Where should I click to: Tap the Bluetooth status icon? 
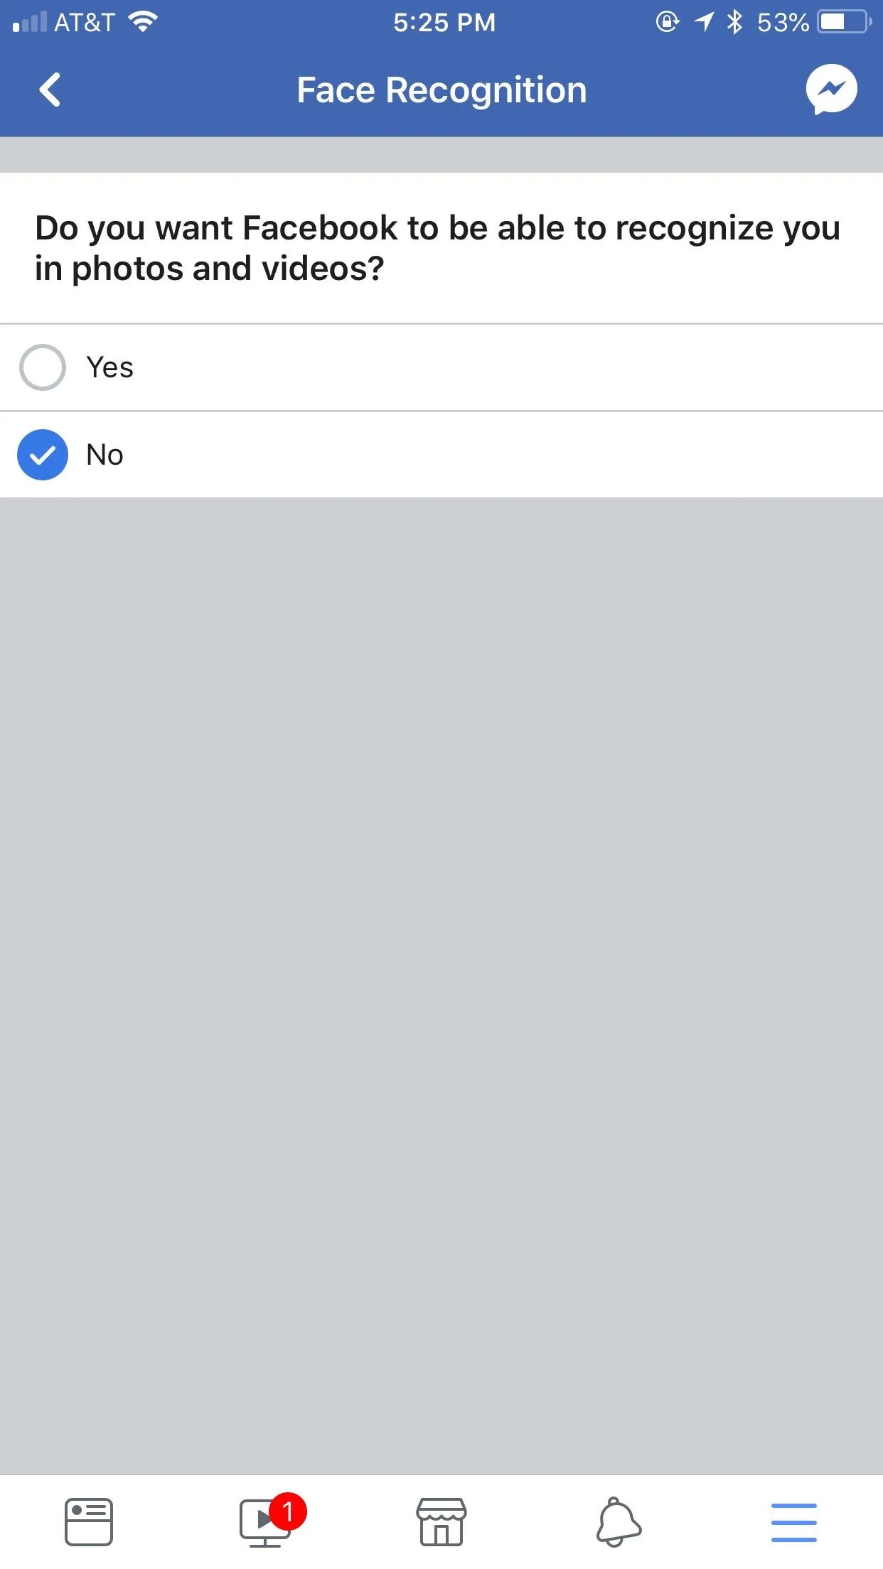point(734,22)
